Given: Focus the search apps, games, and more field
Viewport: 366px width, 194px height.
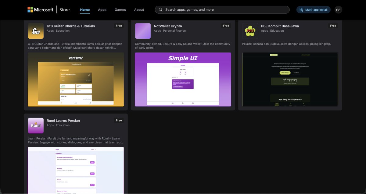Looking at the screenshot, I should click(222, 10).
